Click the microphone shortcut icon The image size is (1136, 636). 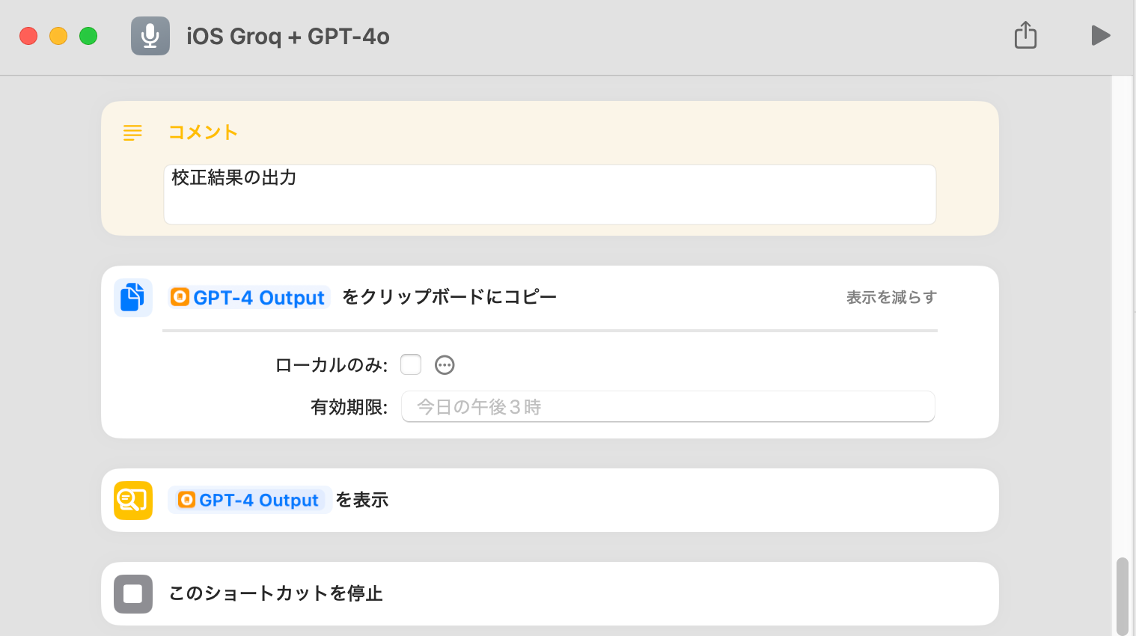point(150,36)
